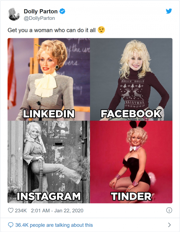Click the blue verified badge
Screen dimensions: 180x232
coord(62,11)
